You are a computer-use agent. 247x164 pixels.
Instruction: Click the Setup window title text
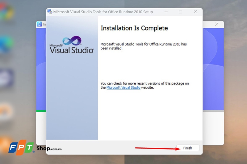coord(103,12)
